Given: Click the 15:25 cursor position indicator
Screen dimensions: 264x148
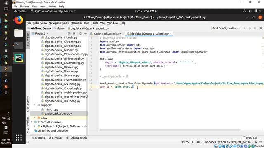Looking at the screenshot, I should 185,142.
